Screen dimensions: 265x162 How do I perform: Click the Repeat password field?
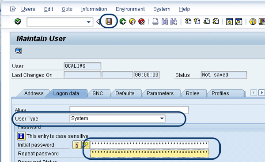(x=150, y=153)
